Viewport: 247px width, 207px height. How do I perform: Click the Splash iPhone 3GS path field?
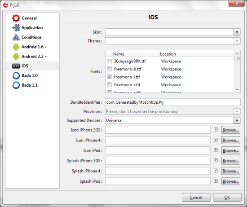(x=158, y=161)
